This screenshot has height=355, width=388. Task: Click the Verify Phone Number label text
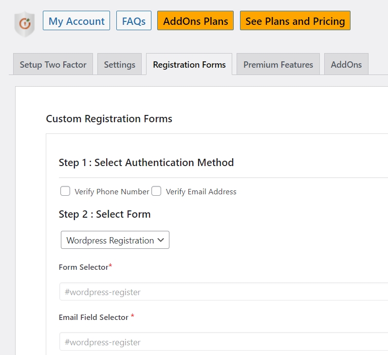pyautogui.click(x=111, y=192)
